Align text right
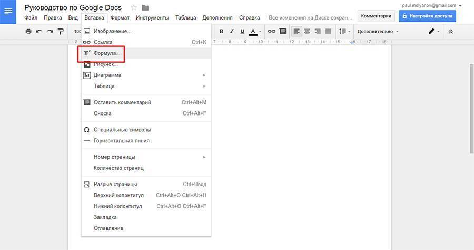This screenshot has width=474, height=250. 318,31
